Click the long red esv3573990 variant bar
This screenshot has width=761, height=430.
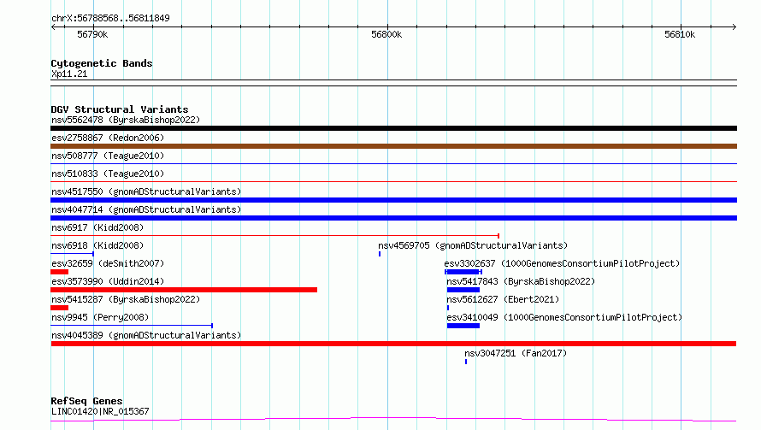(x=184, y=290)
